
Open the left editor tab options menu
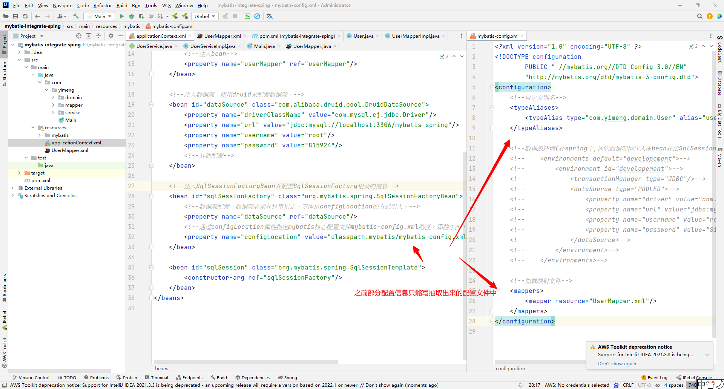click(x=461, y=36)
